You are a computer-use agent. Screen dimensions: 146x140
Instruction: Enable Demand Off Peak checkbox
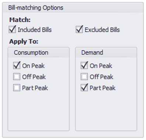[84, 76]
